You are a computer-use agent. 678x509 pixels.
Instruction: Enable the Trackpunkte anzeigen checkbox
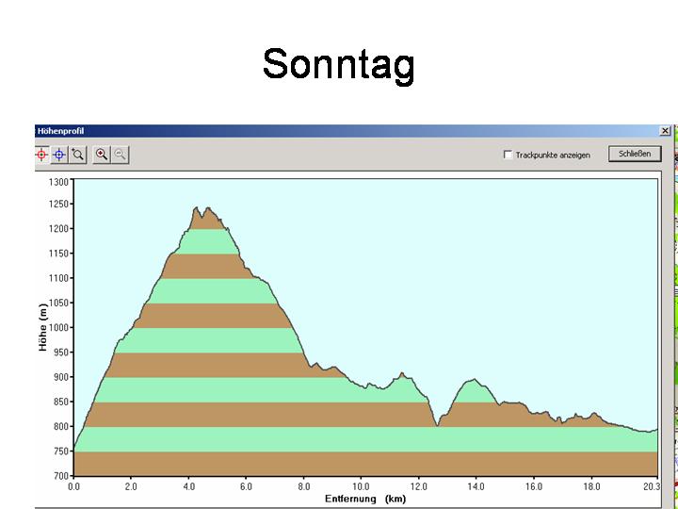[508, 155]
